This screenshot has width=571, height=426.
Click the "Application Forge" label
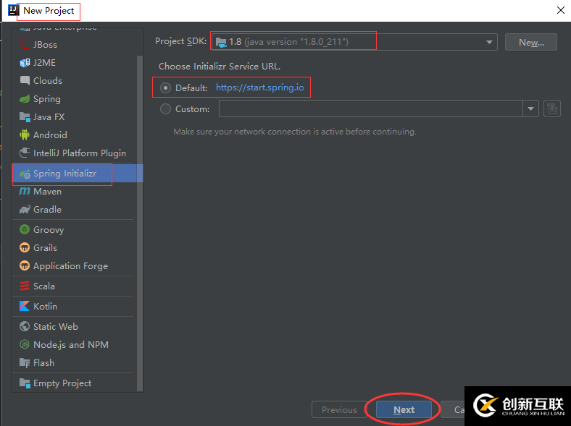pos(70,266)
